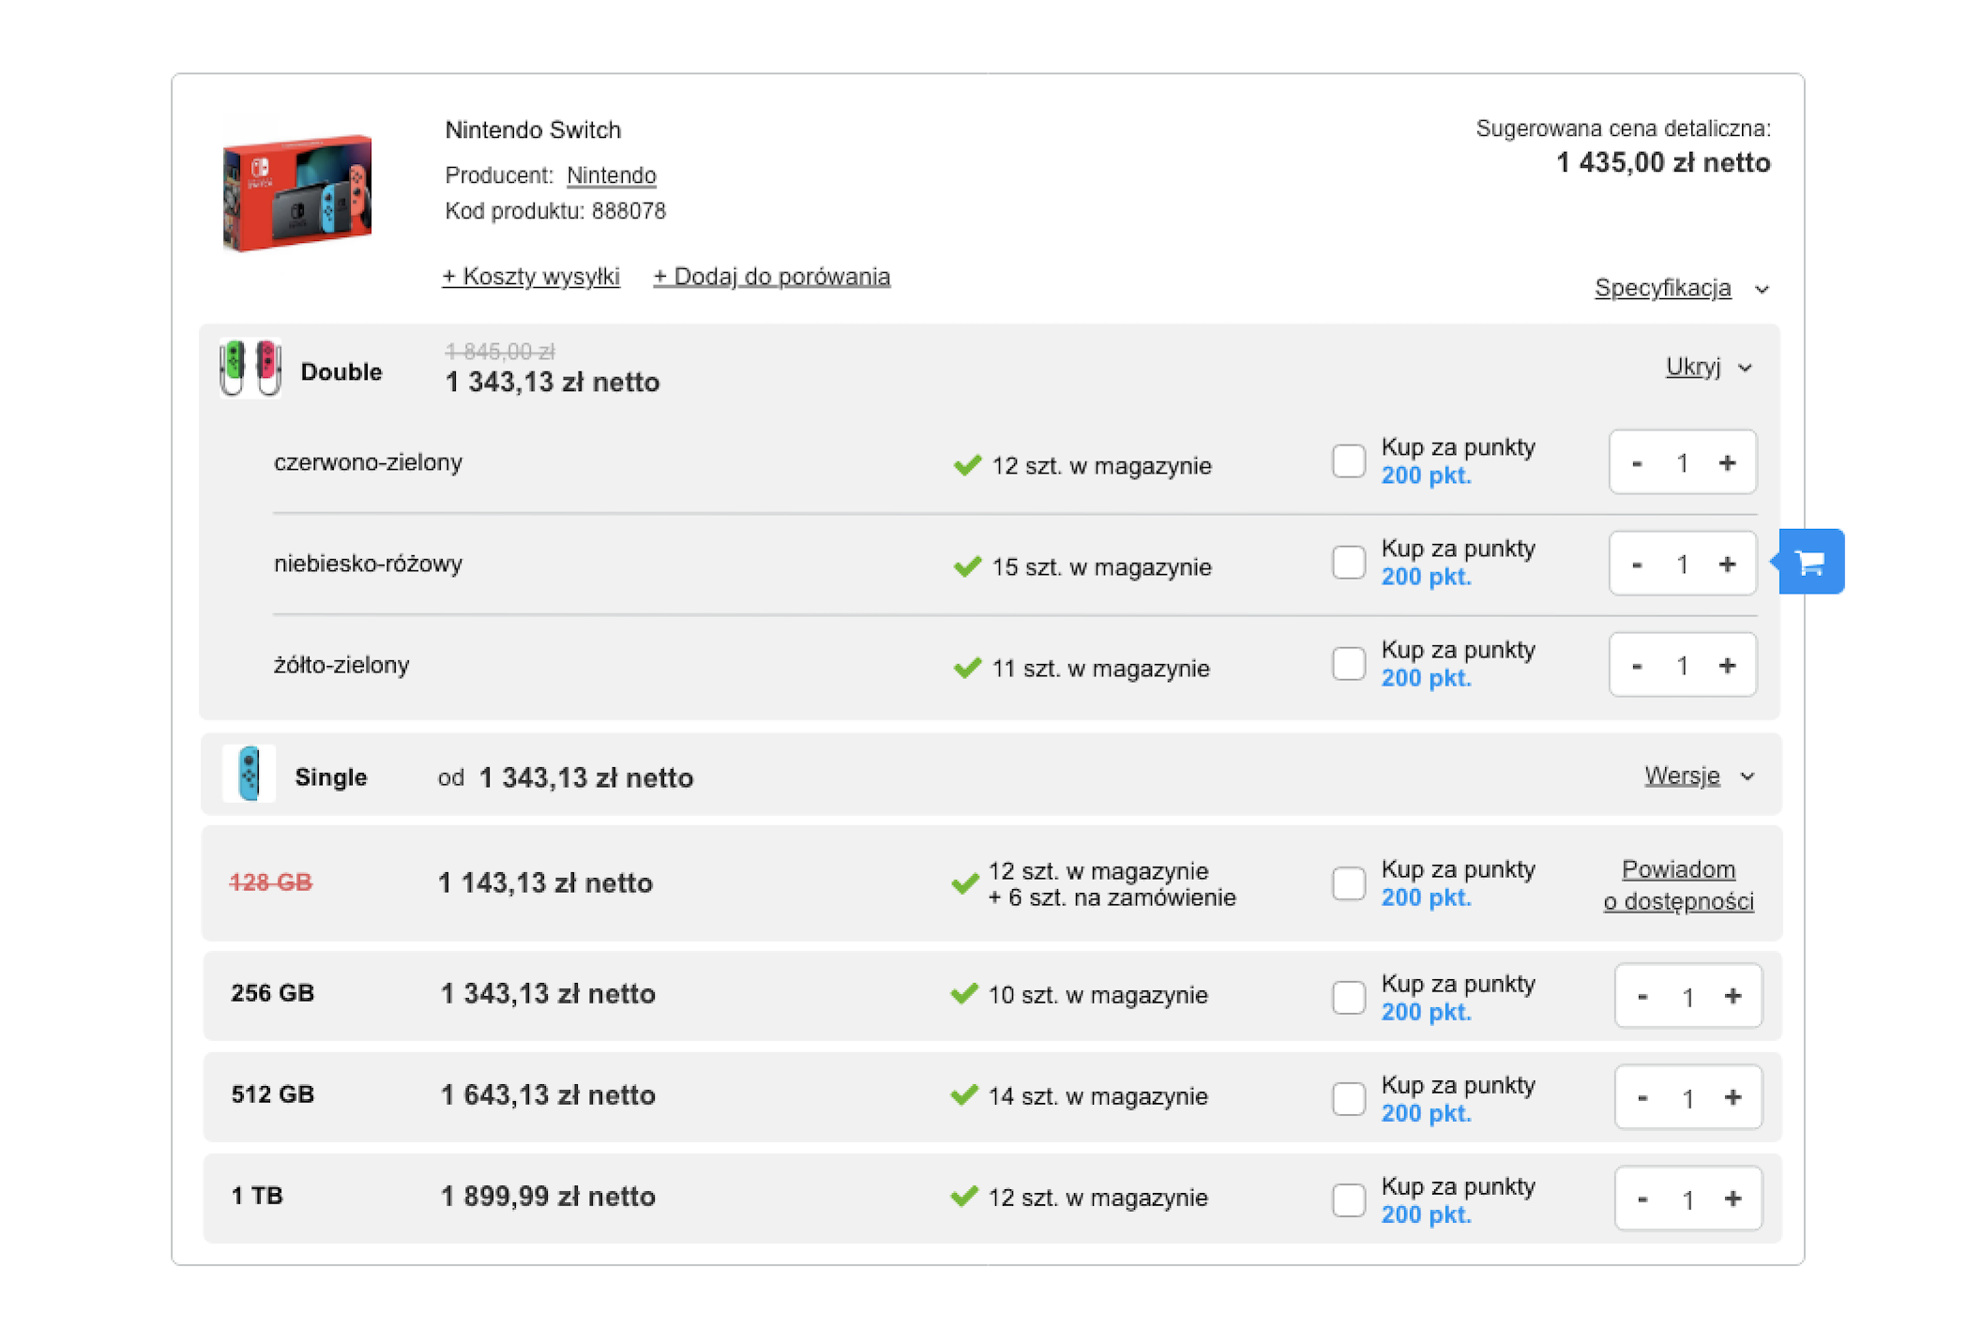Viewport: 1983px width, 1343px height.
Task: Click quantity field for 512 GB row
Action: (x=1687, y=1098)
